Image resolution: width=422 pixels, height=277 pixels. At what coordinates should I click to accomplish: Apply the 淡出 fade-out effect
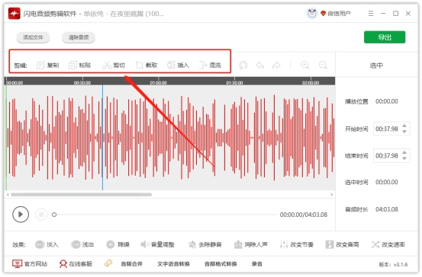coord(82,244)
